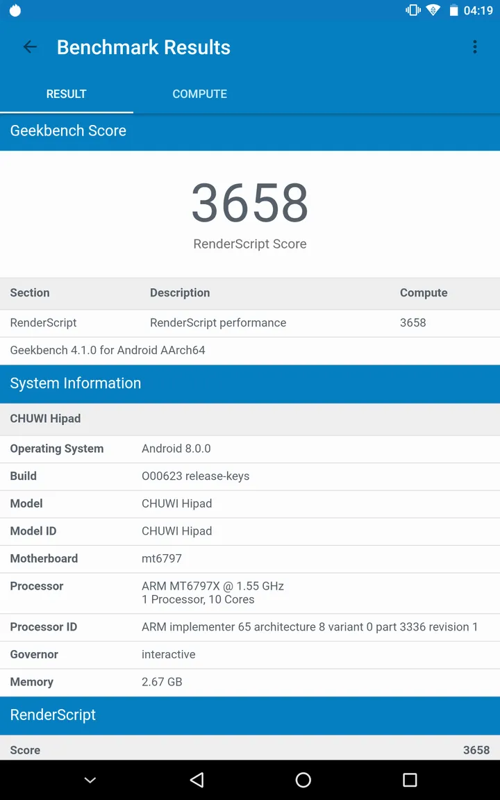The width and height of the screenshot is (500, 800).
Task: Tap the Geekbench 4.1.0 version text
Action: [x=108, y=351]
